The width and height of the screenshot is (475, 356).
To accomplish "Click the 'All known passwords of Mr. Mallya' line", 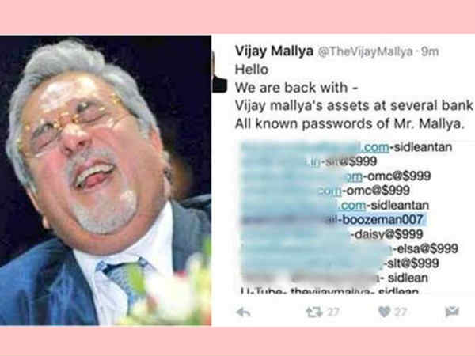I will [x=350, y=124].
